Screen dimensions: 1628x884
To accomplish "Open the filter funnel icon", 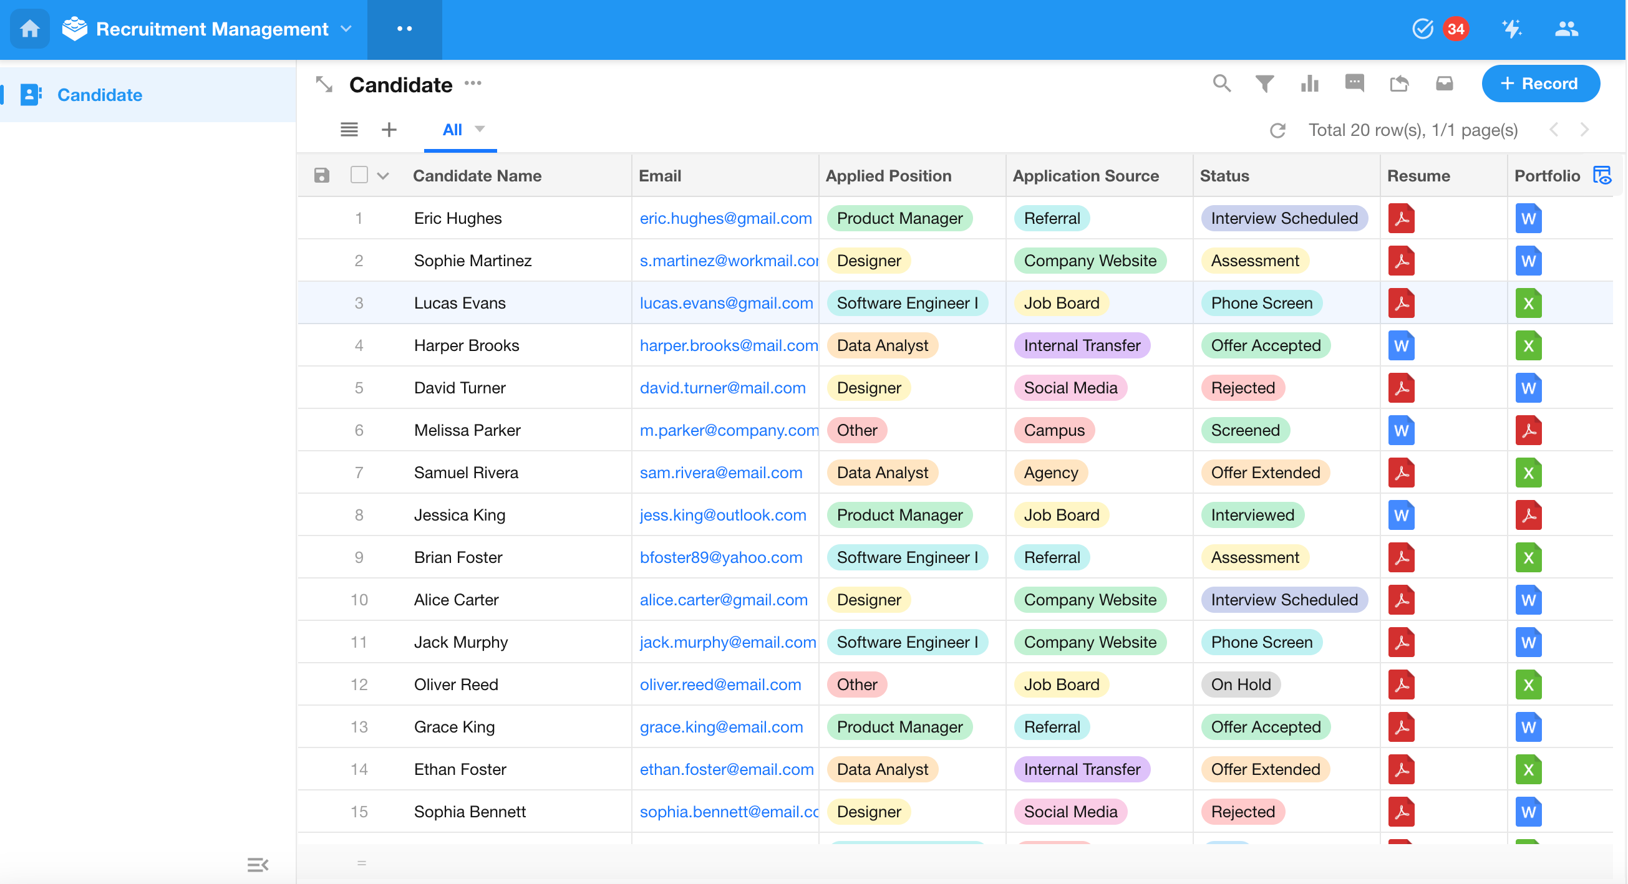I will click(x=1264, y=84).
